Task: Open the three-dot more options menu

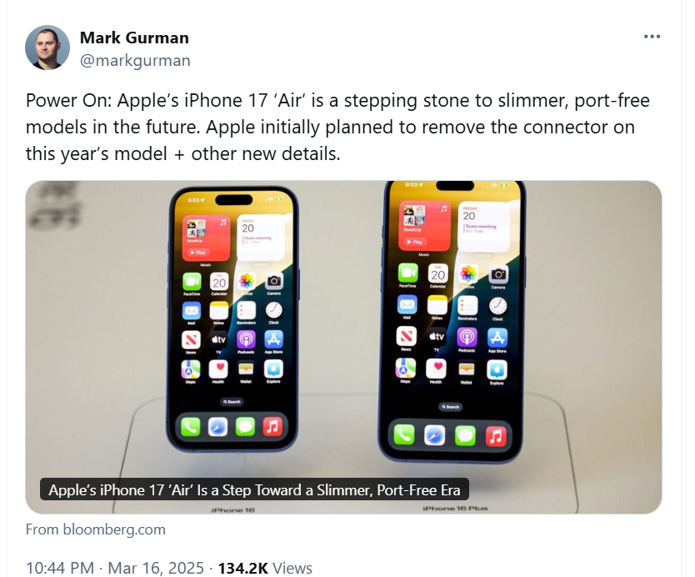Action: coord(652,37)
